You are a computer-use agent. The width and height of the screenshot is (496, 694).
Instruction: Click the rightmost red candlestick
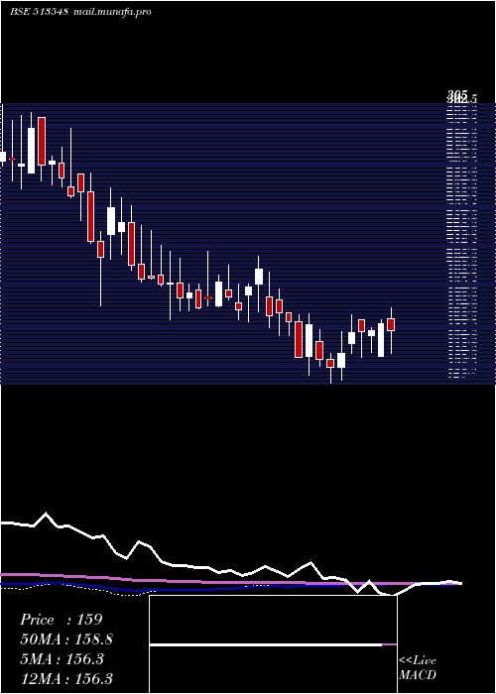pyautogui.click(x=391, y=324)
